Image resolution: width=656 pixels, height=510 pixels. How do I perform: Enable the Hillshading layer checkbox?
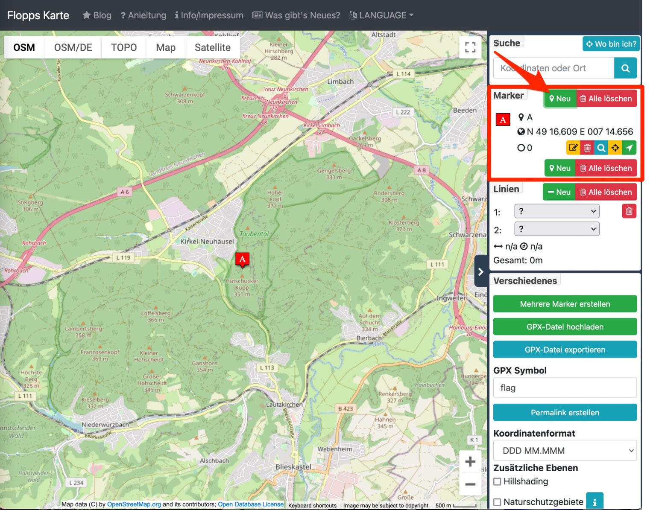(498, 481)
